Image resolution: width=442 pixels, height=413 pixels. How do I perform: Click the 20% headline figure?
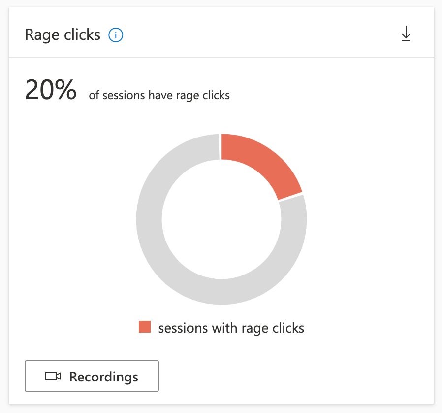click(51, 90)
